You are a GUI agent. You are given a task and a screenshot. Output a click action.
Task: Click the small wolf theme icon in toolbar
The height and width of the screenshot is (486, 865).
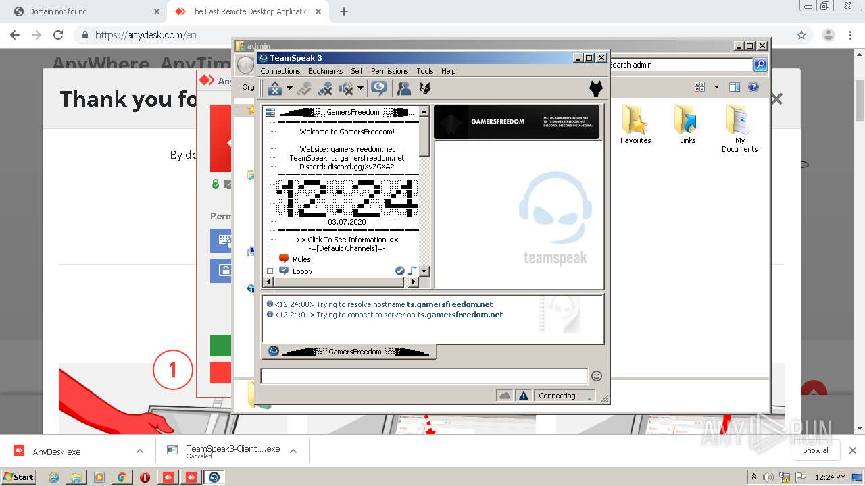point(425,88)
